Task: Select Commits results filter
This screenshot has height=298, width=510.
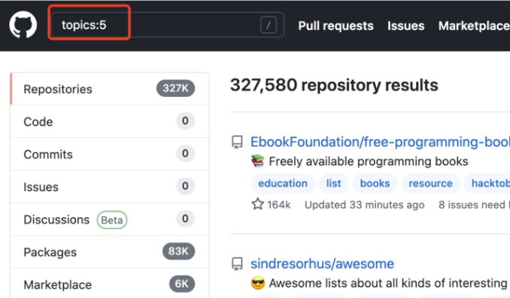Action: (x=110, y=154)
